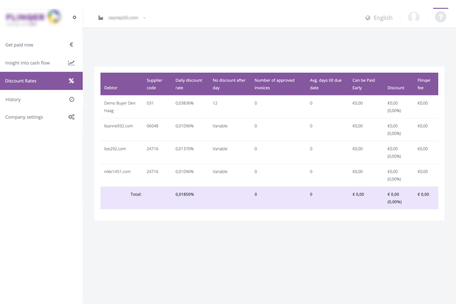Image resolution: width=456 pixels, height=304 pixels.
Task: Click the factory icon in top bar
Action: (x=101, y=18)
